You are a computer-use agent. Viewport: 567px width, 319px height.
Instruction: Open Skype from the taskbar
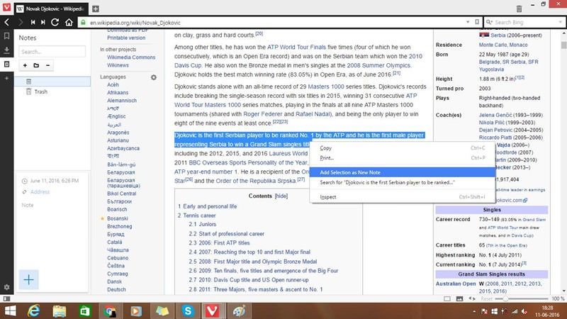click(x=188, y=310)
